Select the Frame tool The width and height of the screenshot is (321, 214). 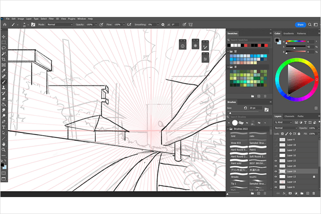[x=4, y=65]
